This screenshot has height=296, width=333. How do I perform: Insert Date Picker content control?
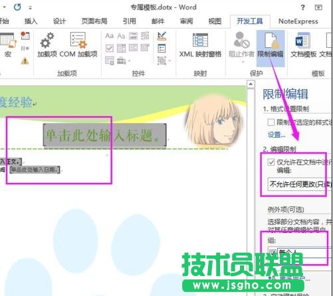click(145, 48)
